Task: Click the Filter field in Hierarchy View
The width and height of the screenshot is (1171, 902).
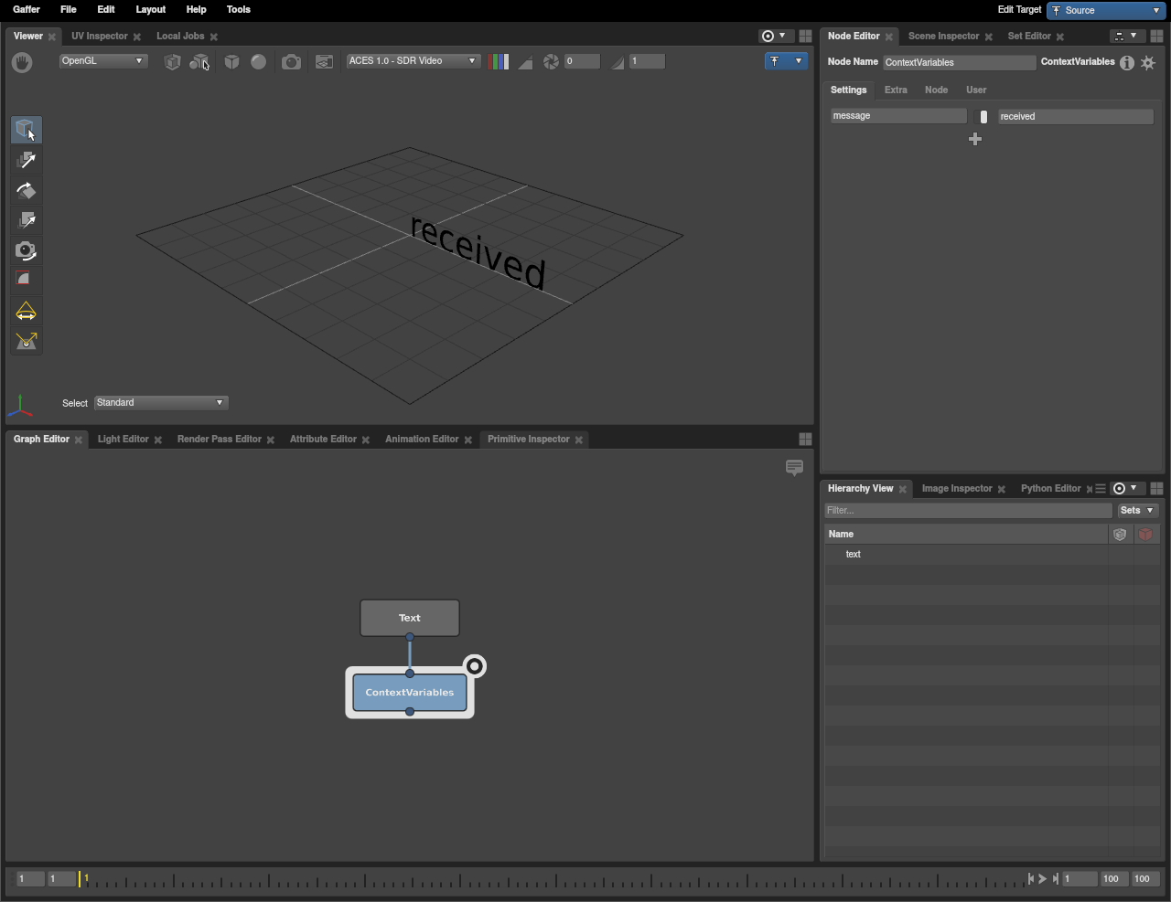Action: click(x=968, y=510)
